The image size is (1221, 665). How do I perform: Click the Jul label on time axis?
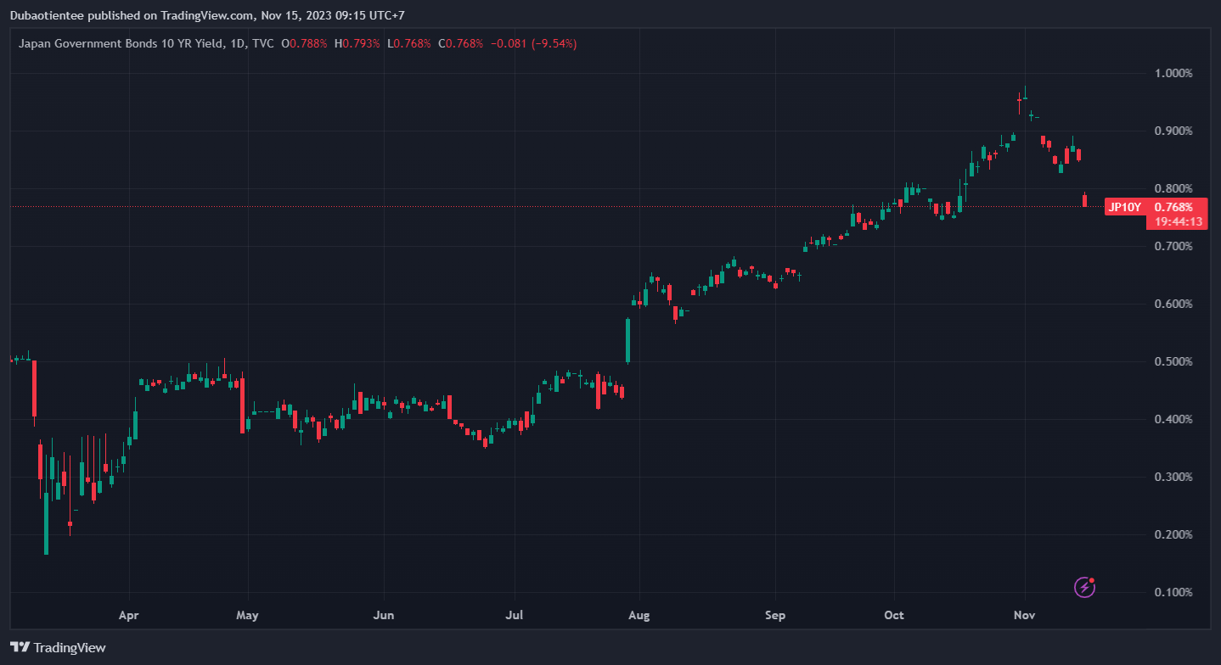click(x=514, y=614)
